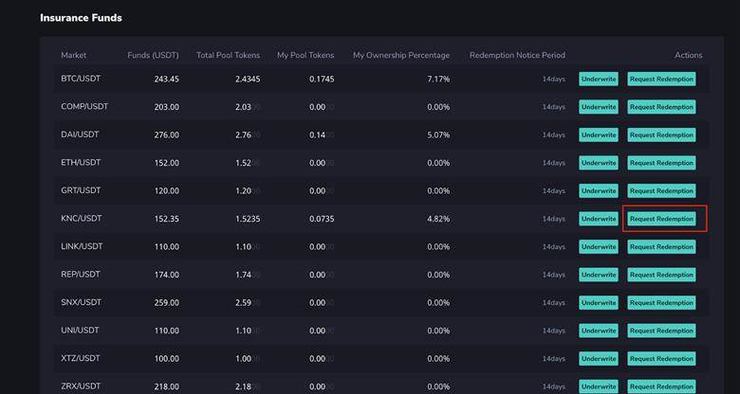Image resolution: width=740 pixels, height=394 pixels.
Task: Underwrite the SNX/USDT fund
Action: [599, 302]
